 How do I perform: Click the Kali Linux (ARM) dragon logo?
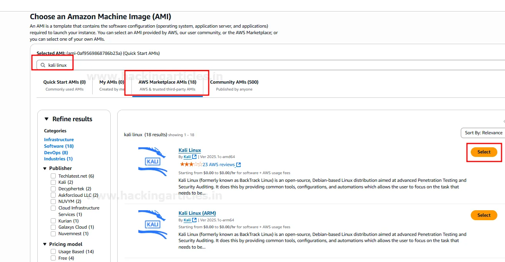click(x=153, y=224)
